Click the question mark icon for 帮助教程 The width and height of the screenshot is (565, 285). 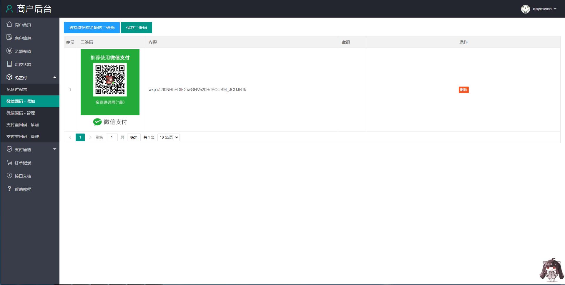click(9, 189)
